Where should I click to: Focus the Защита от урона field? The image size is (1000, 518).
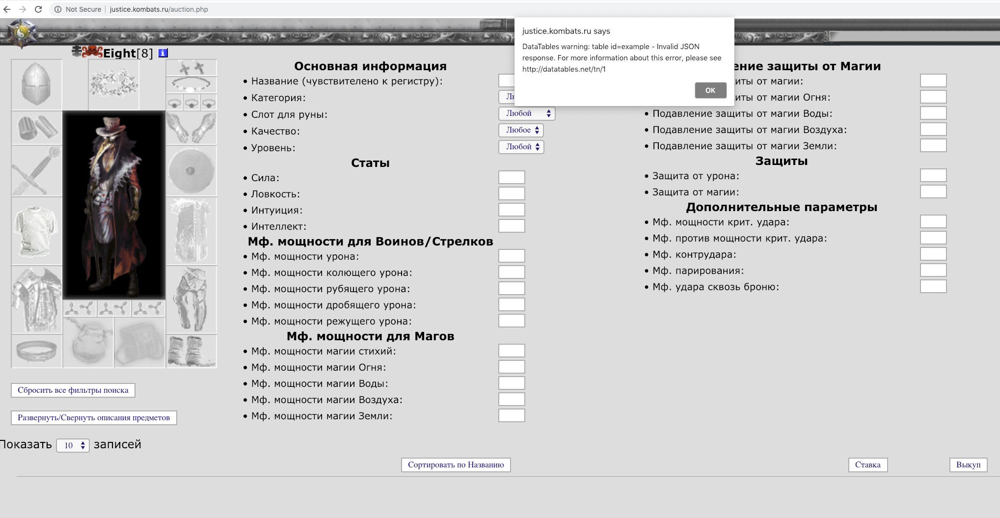[x=933, y=175]
